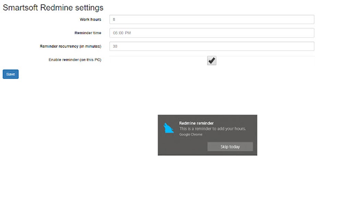Viewport: 350px width, 219px height.
Task: Click the Redmine reminder title text
Action: pos(196,123)
